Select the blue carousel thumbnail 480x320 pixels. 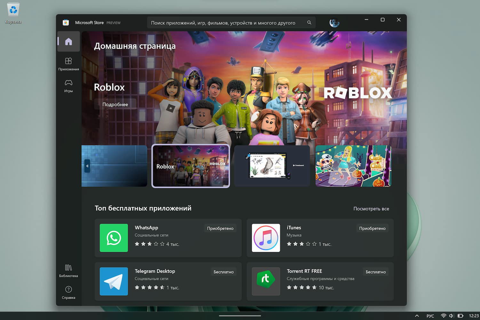click(115, 166)
